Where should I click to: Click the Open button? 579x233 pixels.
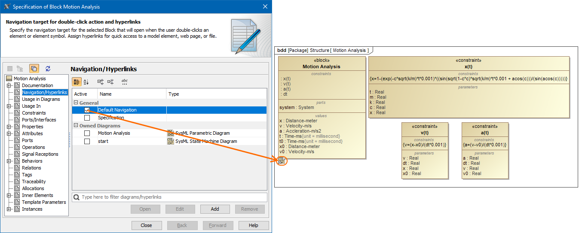tap(145, 209)
